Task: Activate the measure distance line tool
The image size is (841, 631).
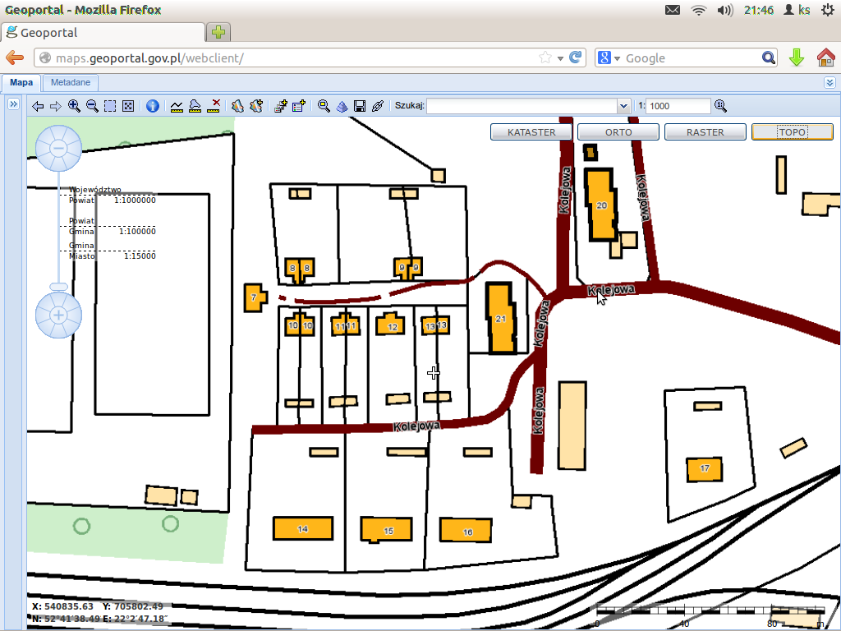Action: pos(177,106)
